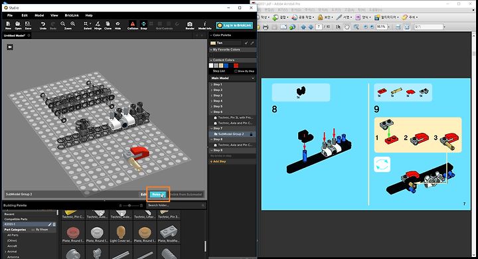Collapse Content Colors section
This screenshot has height=259, width=478.
[x=211, y=60]
